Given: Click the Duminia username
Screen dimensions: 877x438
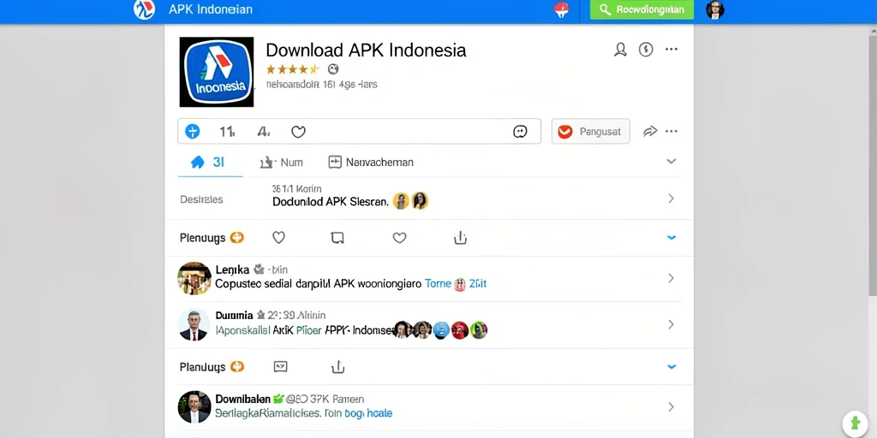Looking at the screenshot, I should coord(235,316).
